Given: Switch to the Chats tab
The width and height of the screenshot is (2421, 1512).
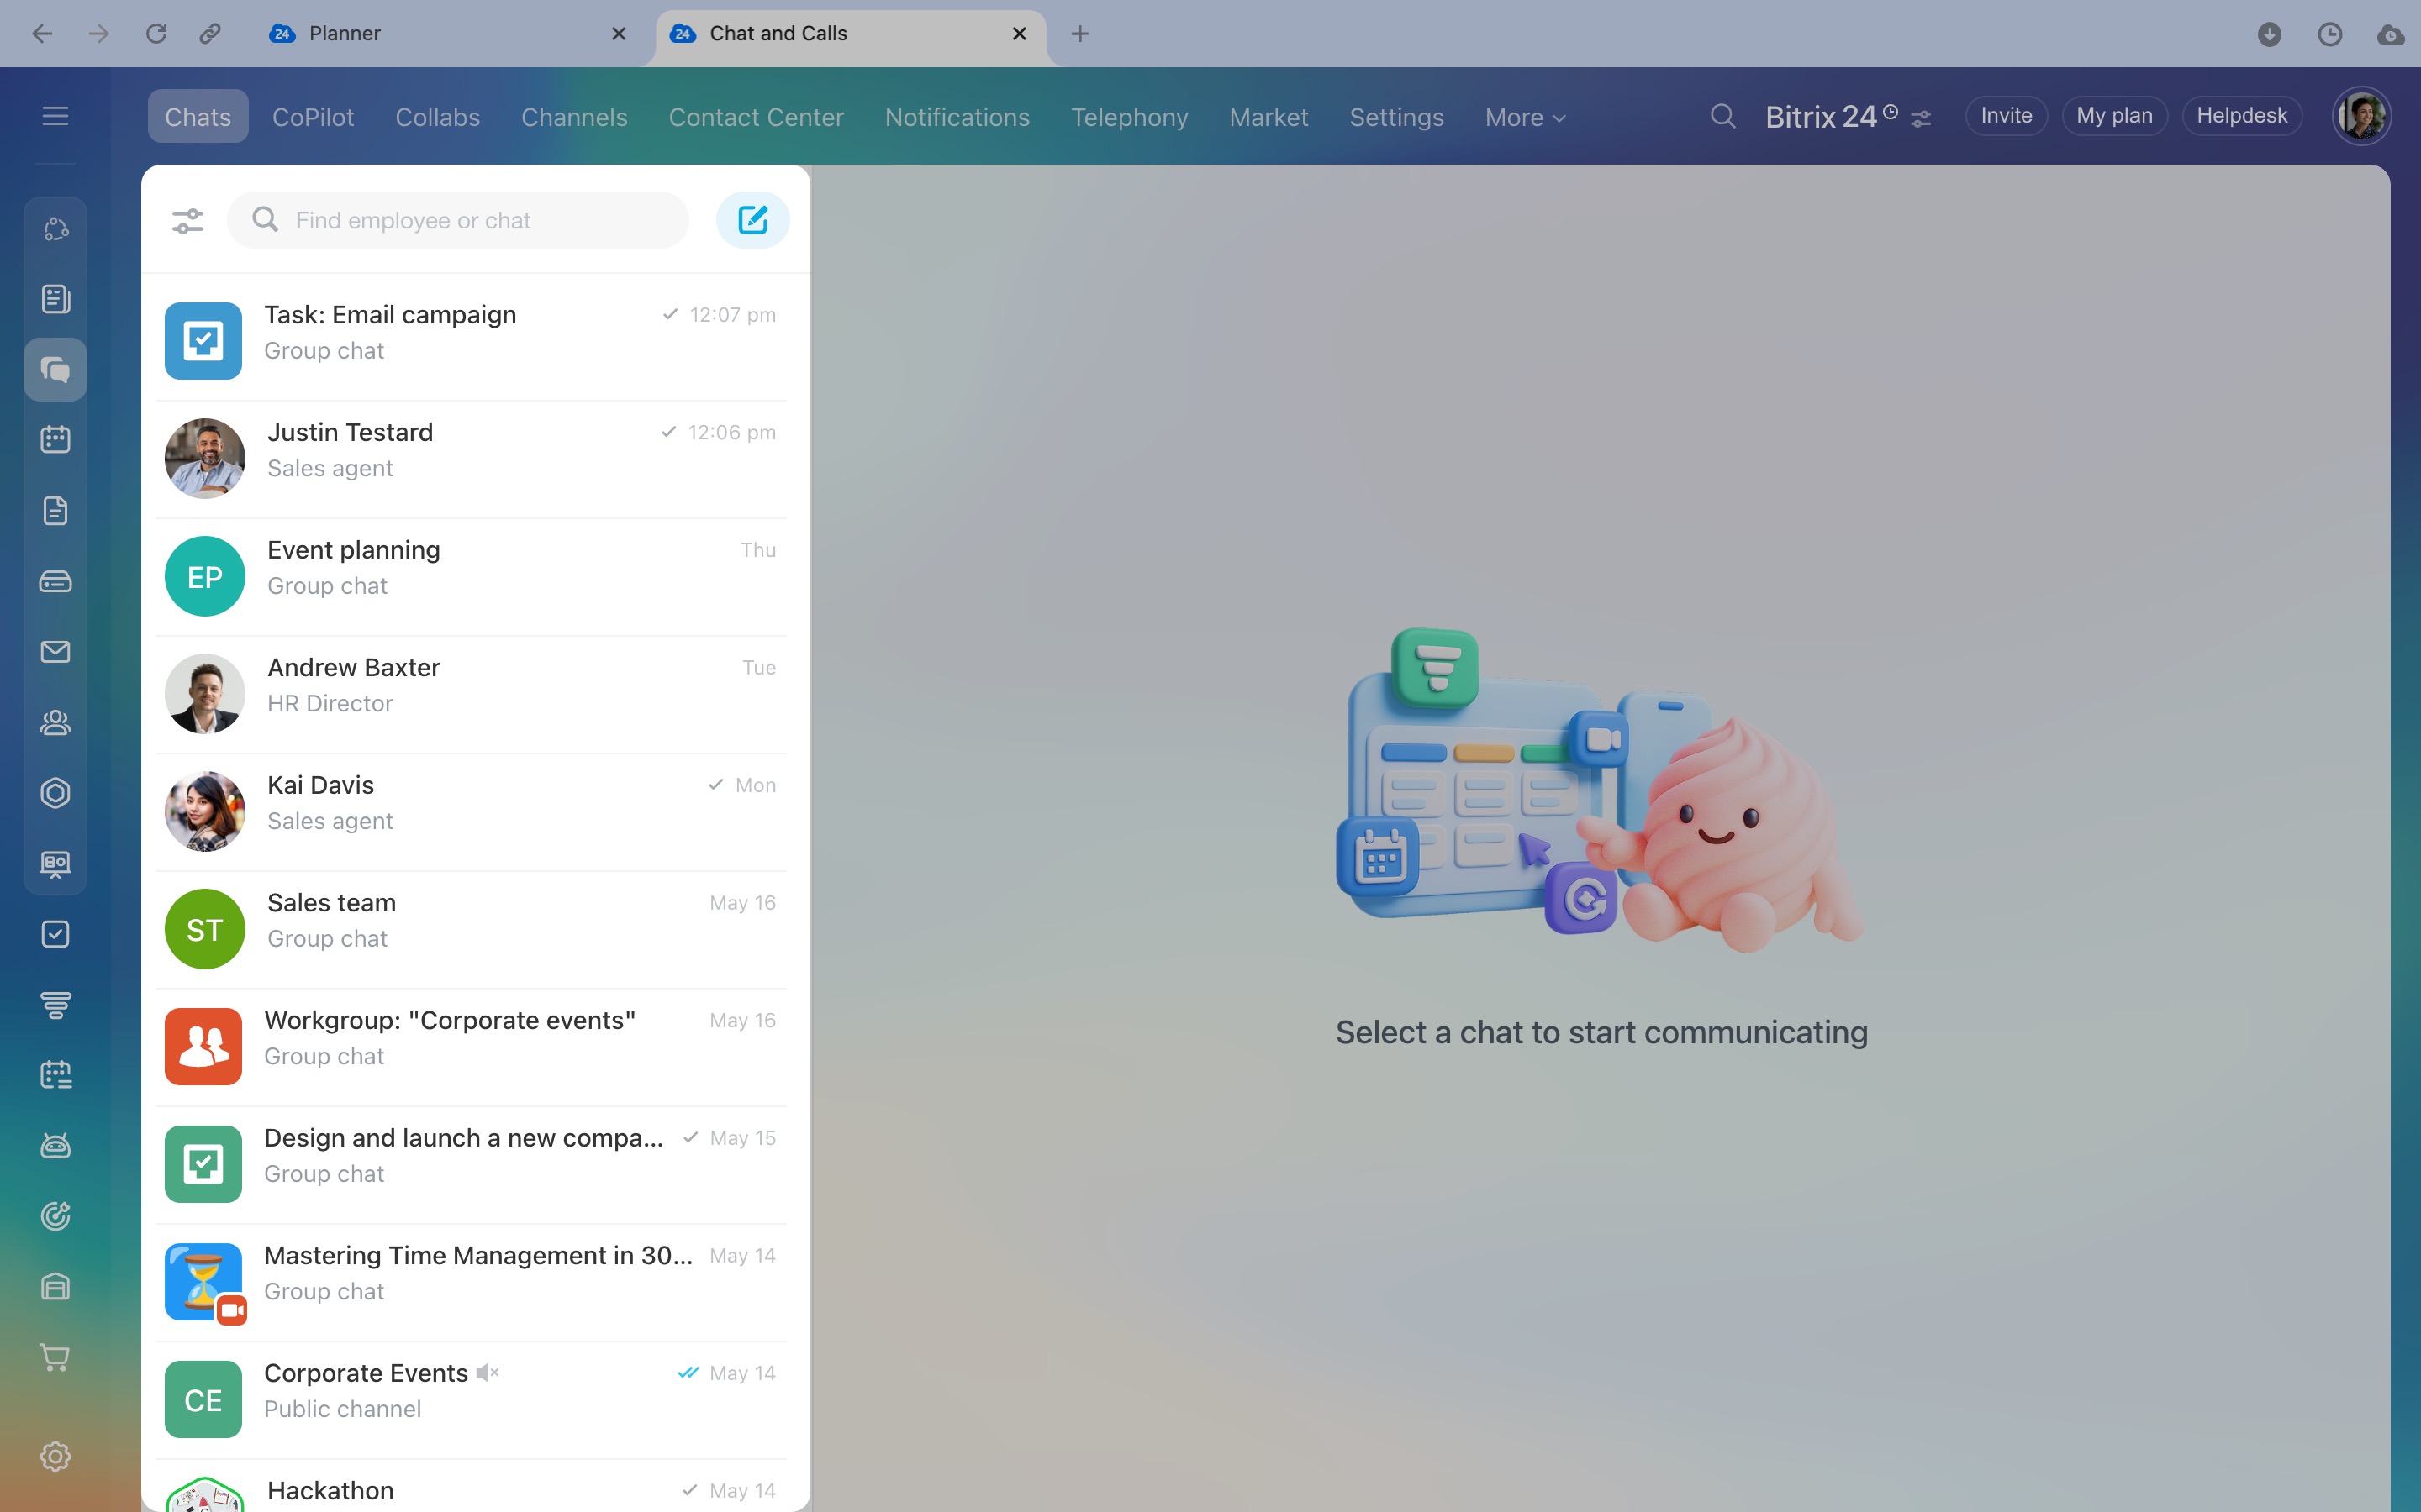Looking at the screenshot, I should [198, 117].
